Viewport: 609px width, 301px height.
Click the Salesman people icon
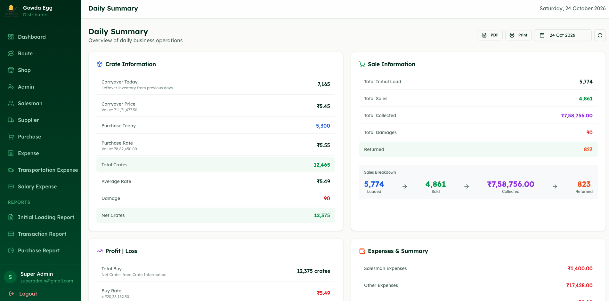pos(11,103)
